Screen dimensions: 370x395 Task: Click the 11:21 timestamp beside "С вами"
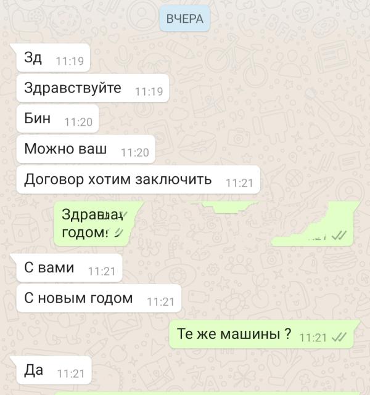point(102,271)
